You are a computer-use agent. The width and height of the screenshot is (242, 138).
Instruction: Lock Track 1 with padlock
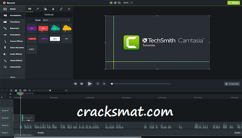click(11, 134)
